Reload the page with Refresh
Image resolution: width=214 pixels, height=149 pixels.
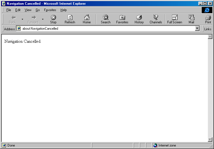(x=70, y=19)
